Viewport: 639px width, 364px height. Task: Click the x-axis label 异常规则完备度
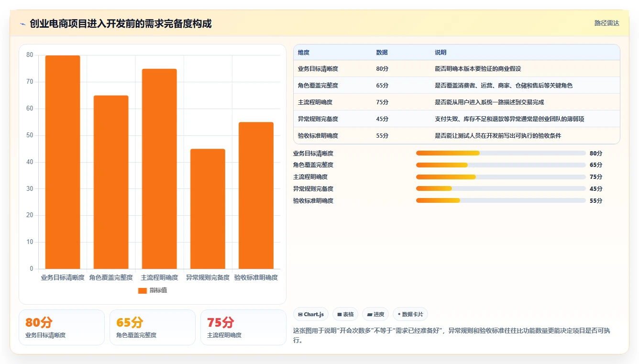[208, 277]
